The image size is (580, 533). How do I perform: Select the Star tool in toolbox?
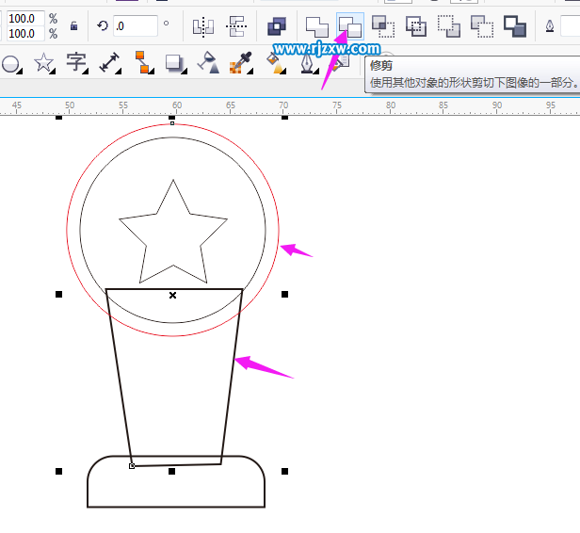pos(43,64)
